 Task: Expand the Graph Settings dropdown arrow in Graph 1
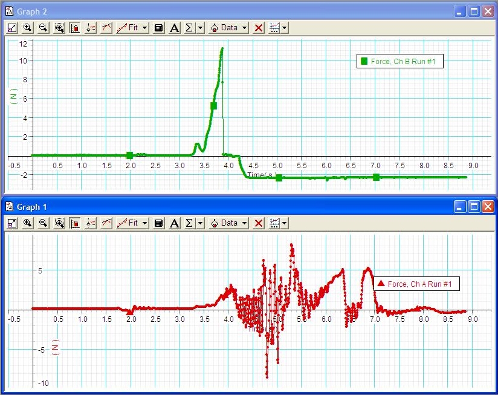[284, 223]
